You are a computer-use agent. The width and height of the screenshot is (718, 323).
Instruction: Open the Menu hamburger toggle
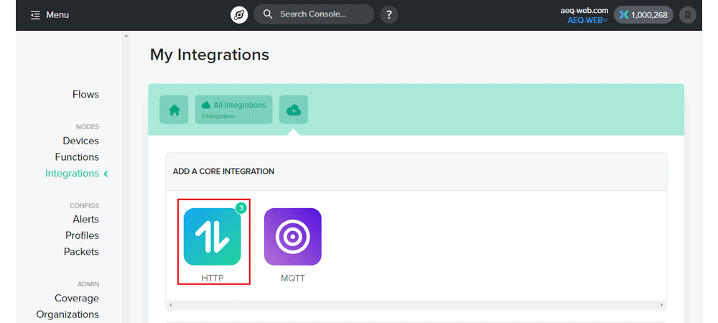click(50, 15)
